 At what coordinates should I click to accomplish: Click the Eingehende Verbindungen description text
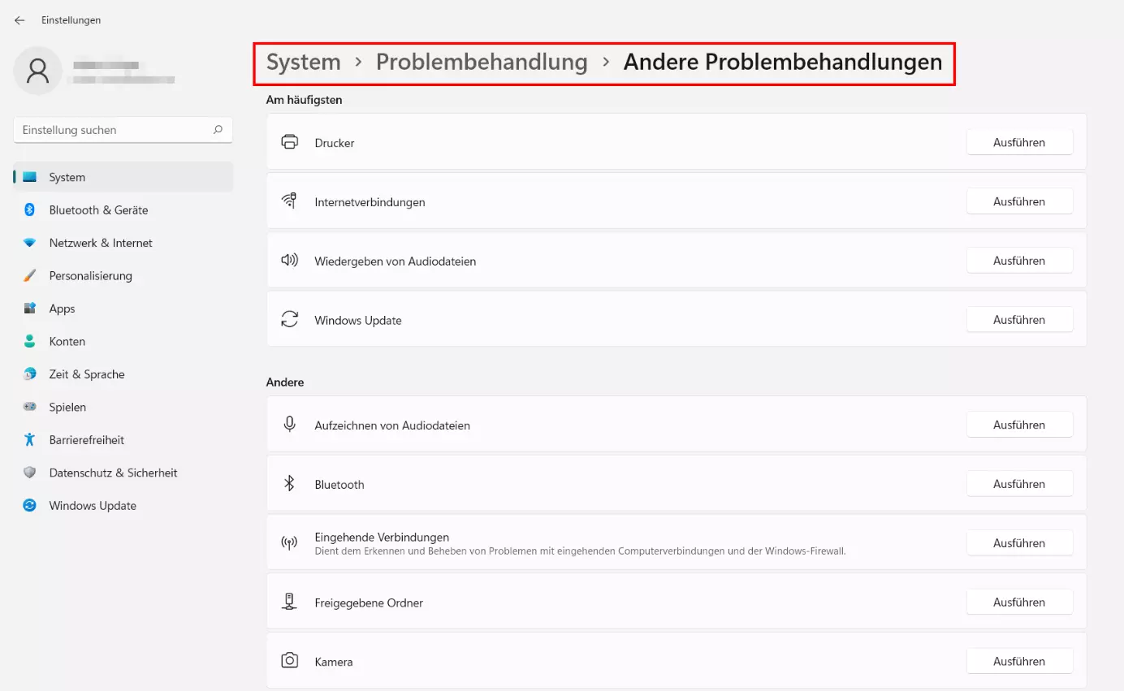pos(581,551)
